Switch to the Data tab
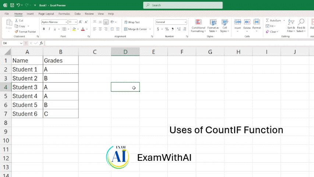This screenshot has width=314, height=177. point(77,14)
